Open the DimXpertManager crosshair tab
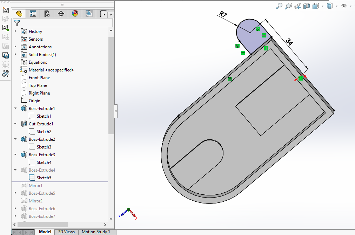Viewport: 355px width, 235px height. click(x=61, y=14)
